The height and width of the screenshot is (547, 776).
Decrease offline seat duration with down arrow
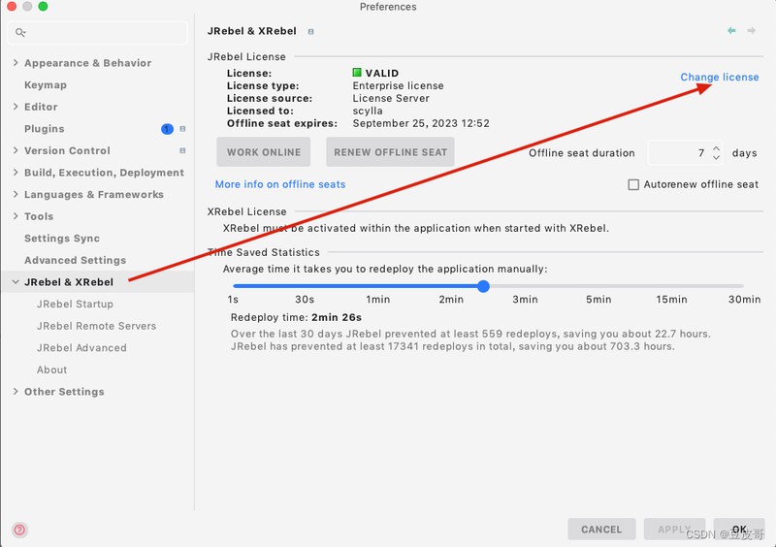tap(716, 157)
